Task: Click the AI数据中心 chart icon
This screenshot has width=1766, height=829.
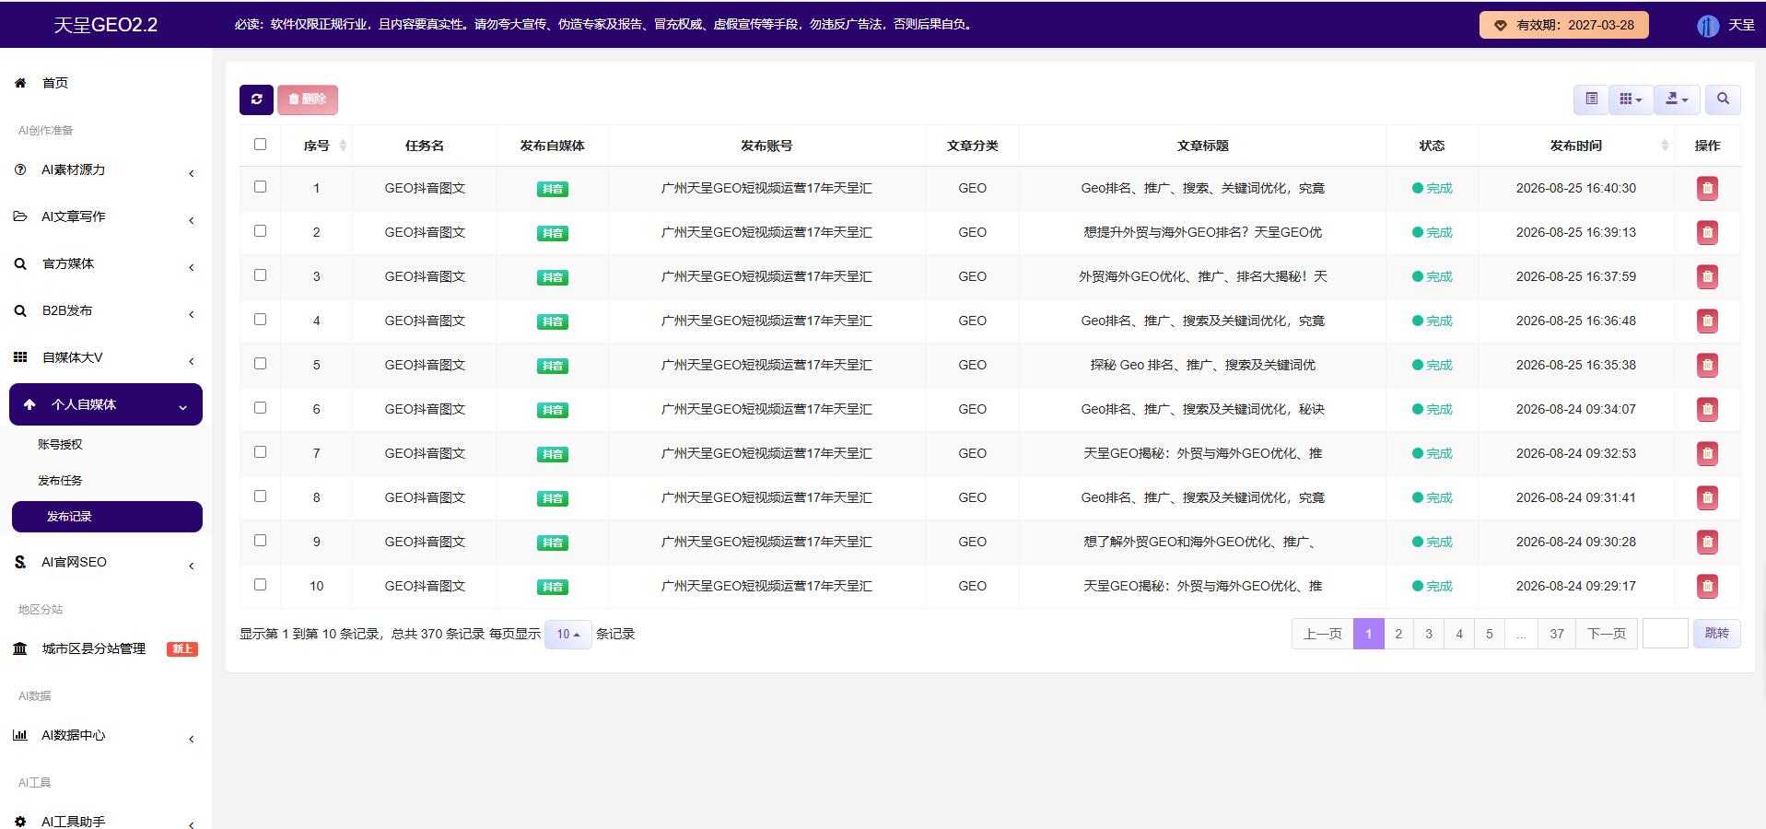Action: click(x=20, y=735)
